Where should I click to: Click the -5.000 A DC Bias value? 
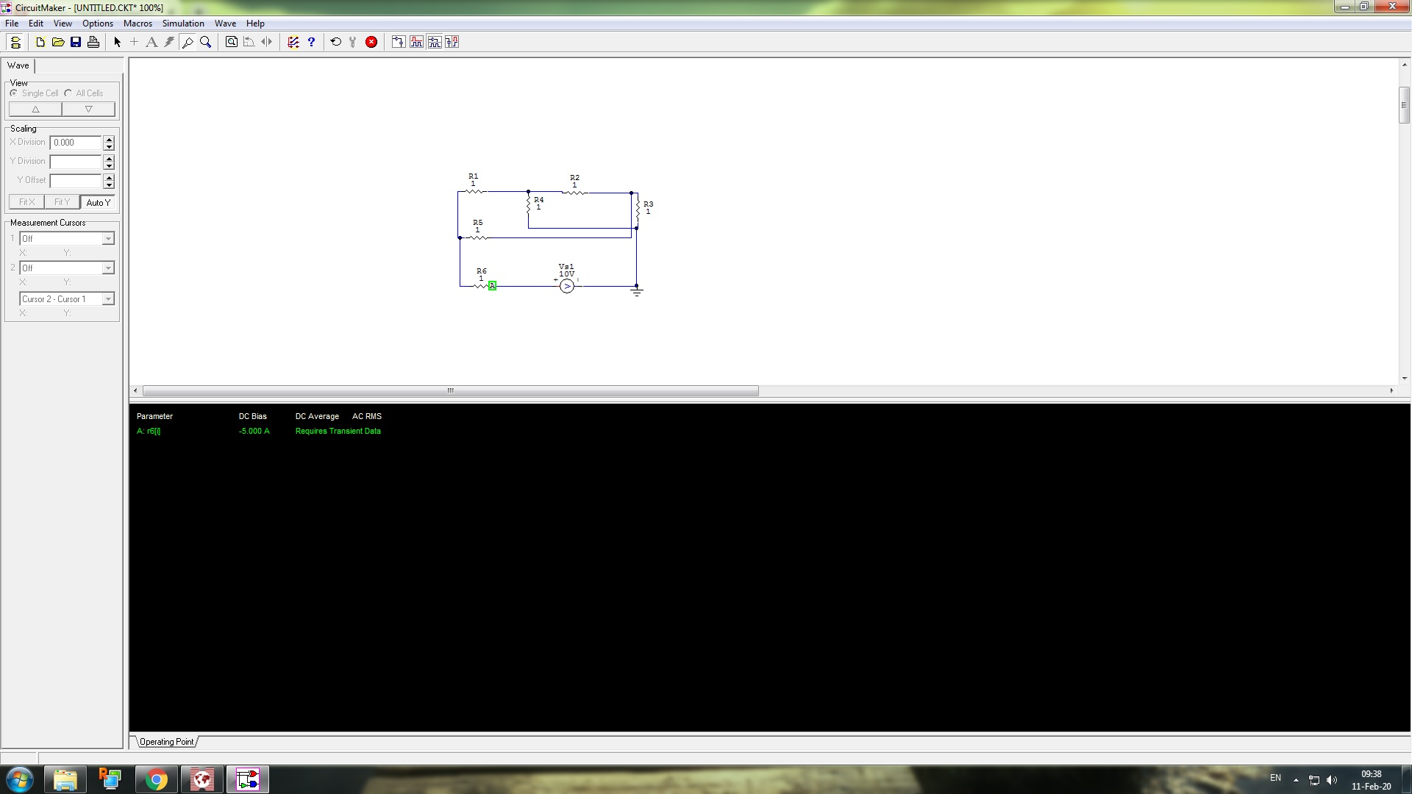(x=254, y=431)
